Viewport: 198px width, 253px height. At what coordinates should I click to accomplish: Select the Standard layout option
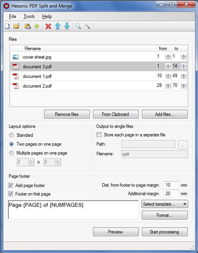11,135
